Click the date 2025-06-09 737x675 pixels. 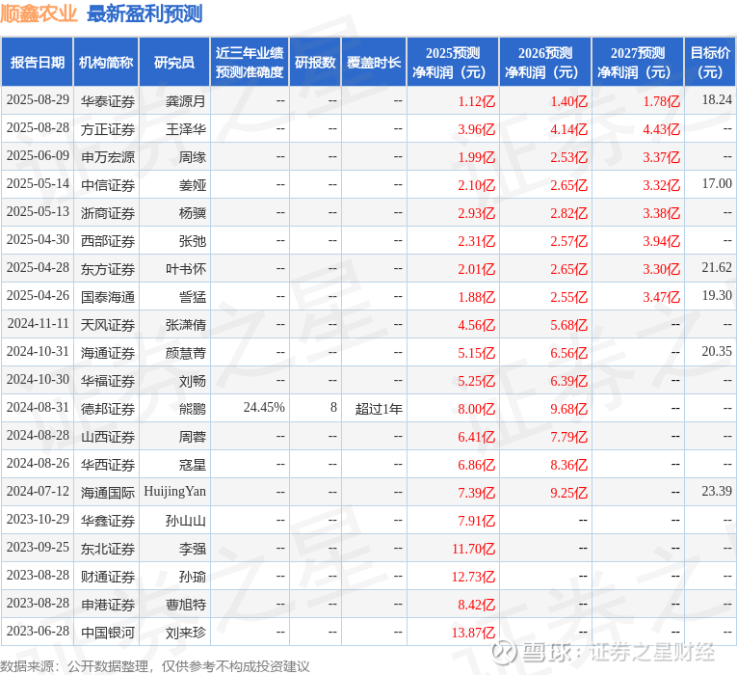click(38, 155)
